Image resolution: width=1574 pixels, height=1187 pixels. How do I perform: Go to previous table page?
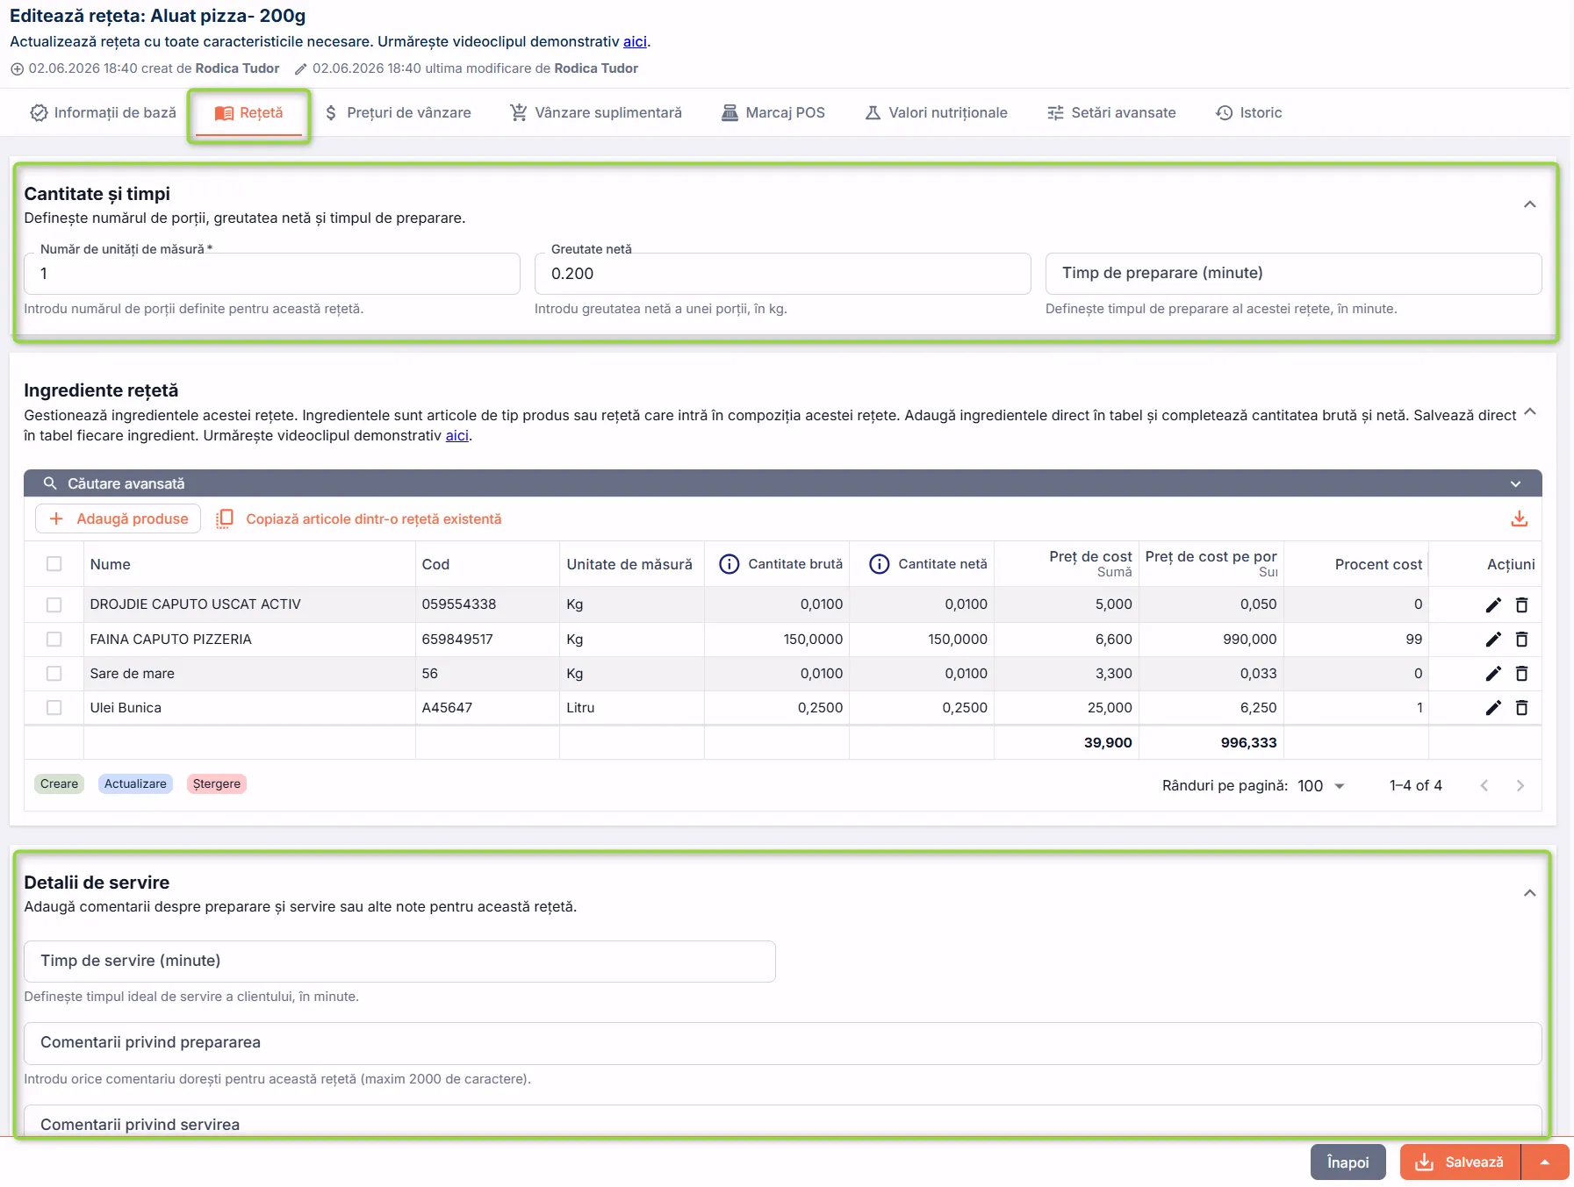(1484, 786)
